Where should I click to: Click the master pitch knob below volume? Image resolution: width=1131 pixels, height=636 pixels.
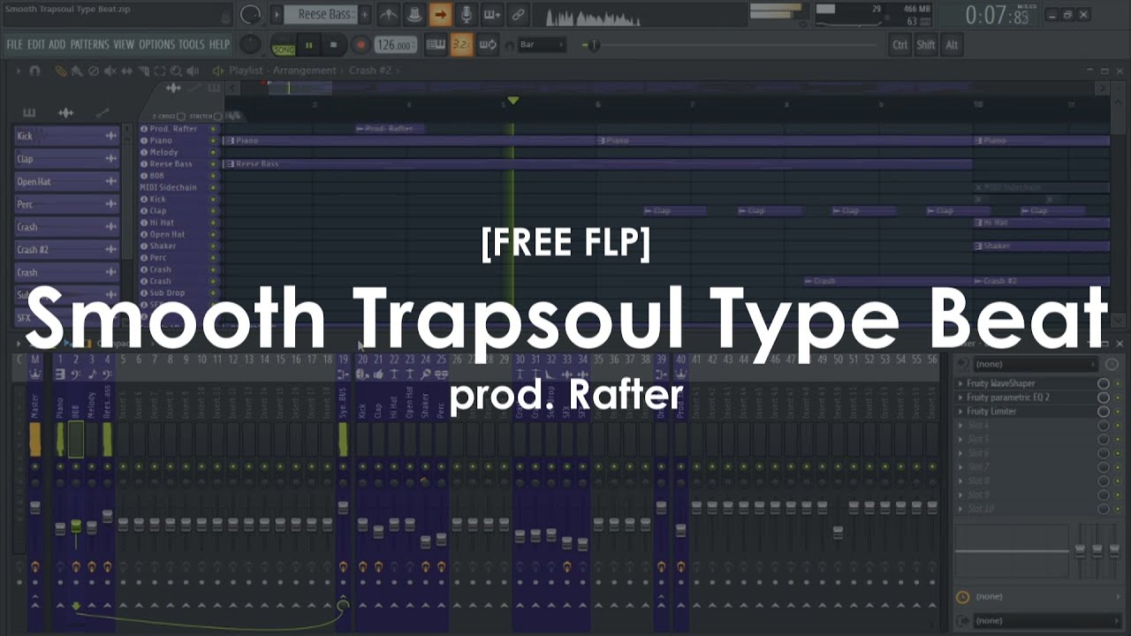(251, 44)
